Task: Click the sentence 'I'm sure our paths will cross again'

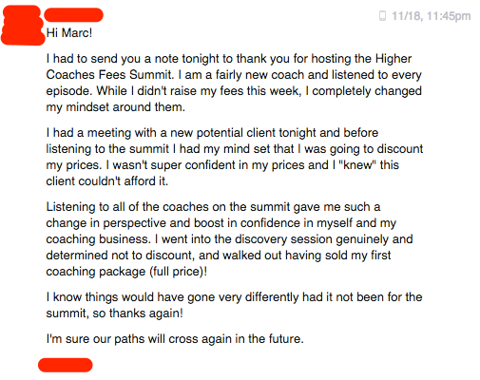Action: 175,339
